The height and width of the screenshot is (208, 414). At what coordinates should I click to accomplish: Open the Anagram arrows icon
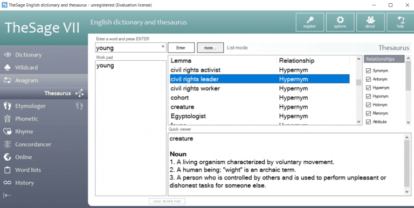click(8, 80)
